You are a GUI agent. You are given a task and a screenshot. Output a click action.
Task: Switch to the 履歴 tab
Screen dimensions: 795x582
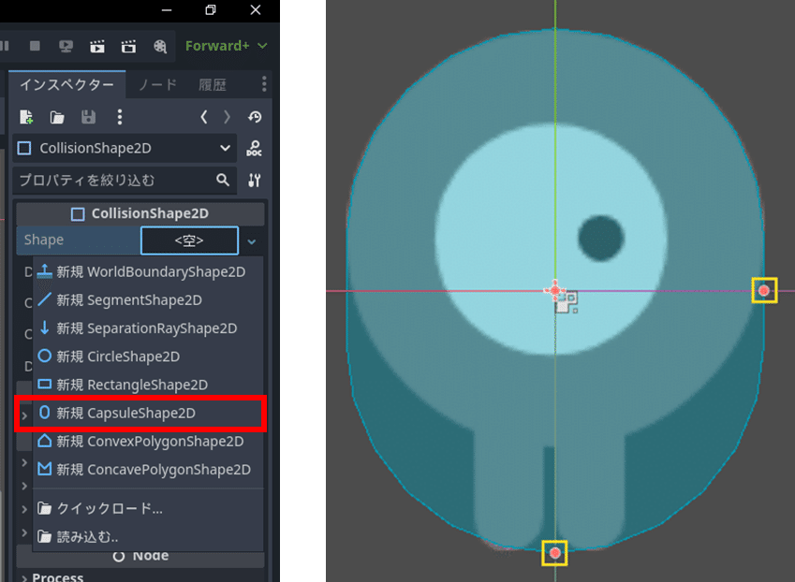[213, 84]
